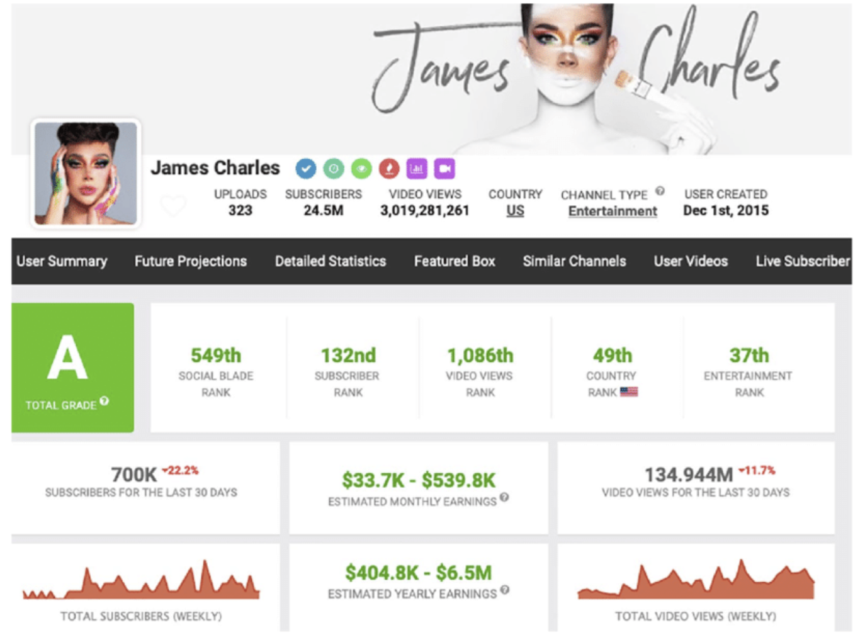This screenshot has width=865, height=642.
Task: Click the Total Grade help question mark
Action: pyautogui.click(x=105, y=401)
